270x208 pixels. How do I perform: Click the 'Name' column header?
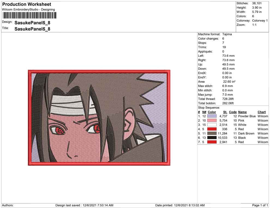(x=242, y=112)
